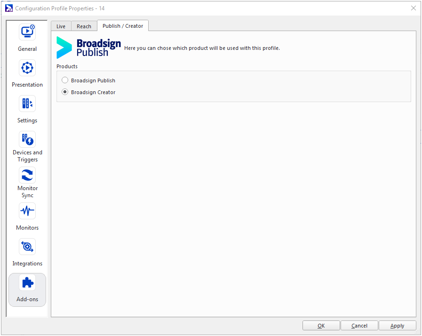Click the 'Products' group label
Screen dimensions: 422x336
[67, 66]
